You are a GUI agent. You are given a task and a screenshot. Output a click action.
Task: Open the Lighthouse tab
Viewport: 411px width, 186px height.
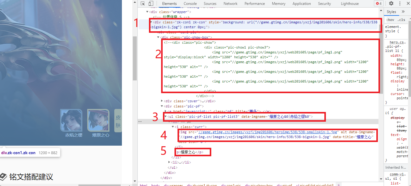(x=350, y=4)
